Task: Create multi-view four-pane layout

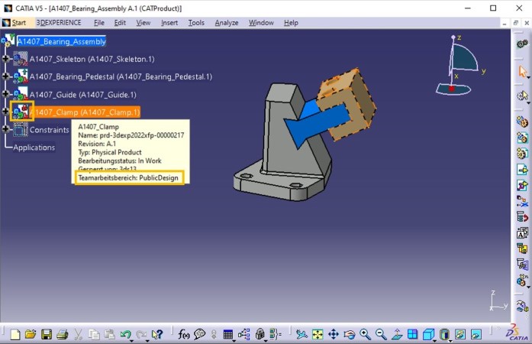Action: point(413,335)
